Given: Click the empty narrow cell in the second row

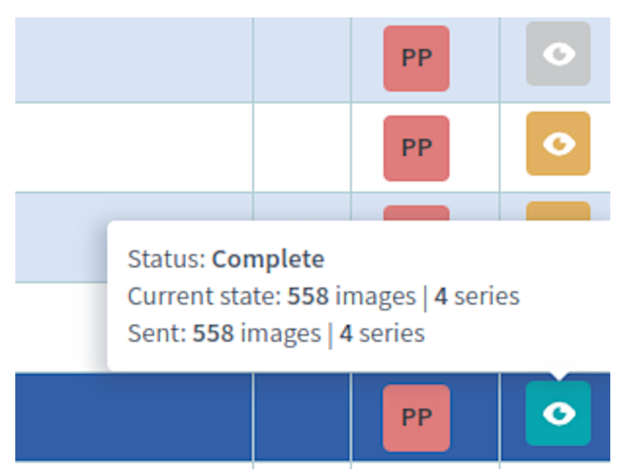Looking at the screenshot, I should pos(302,147).
